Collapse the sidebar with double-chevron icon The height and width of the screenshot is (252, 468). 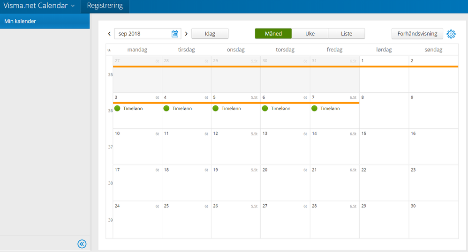(82, 244)
